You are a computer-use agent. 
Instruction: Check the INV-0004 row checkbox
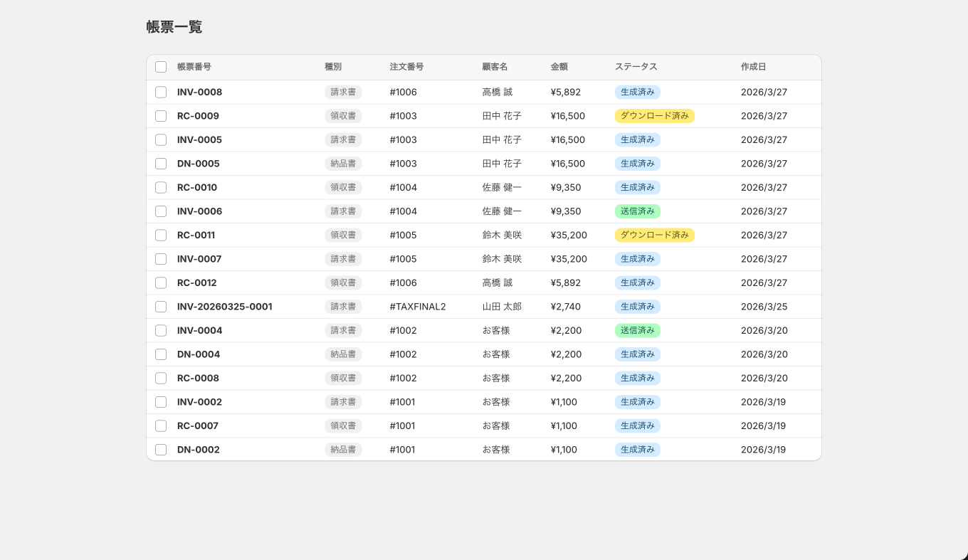coord(161,330)
